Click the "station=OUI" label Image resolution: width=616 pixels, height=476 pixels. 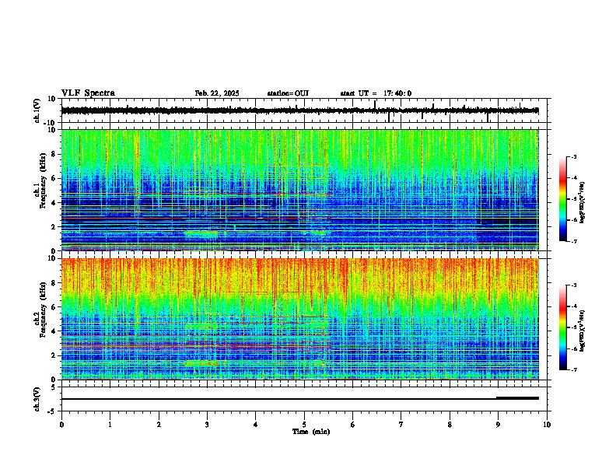pyautogui.click(x=288, y=93)
